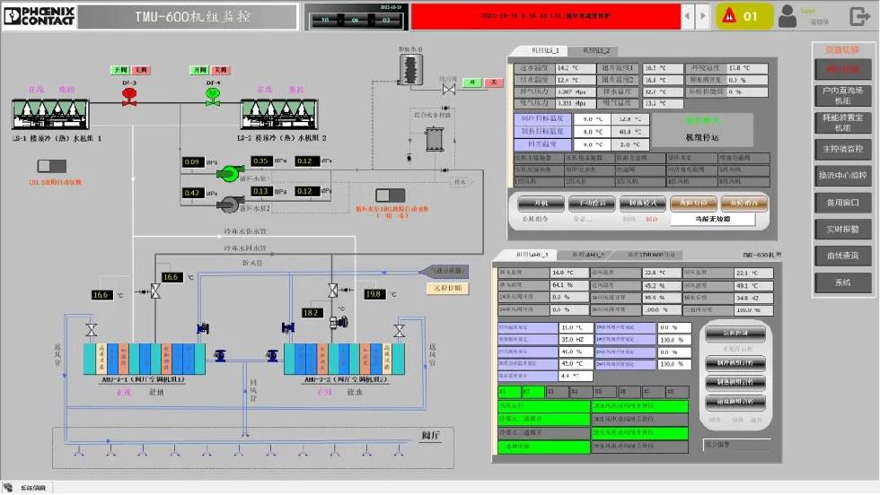The height and width of the screenshot is (495, 880).
Task: Click the supply duct valve right of AHU-3-2
Action: 399,330
